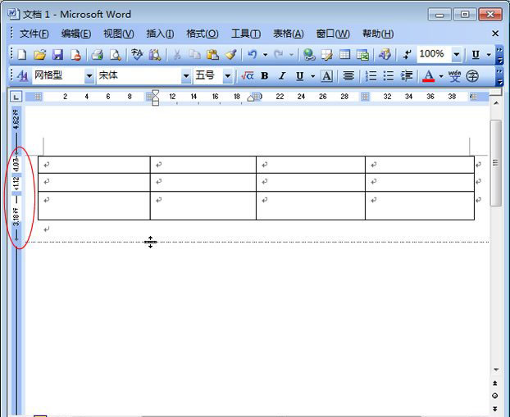Open the 格式(O) menu
510x417 pixels.
202,34
